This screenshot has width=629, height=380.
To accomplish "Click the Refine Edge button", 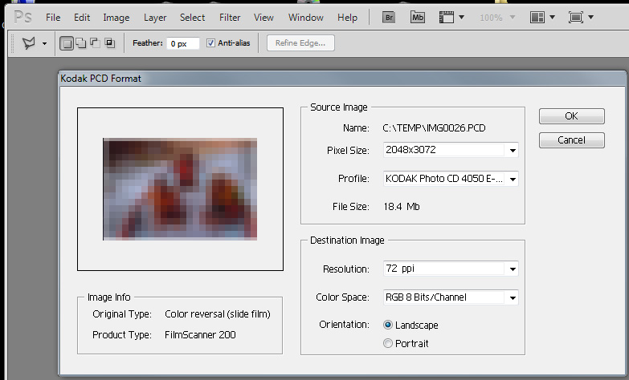I will [x=300, y=42].
